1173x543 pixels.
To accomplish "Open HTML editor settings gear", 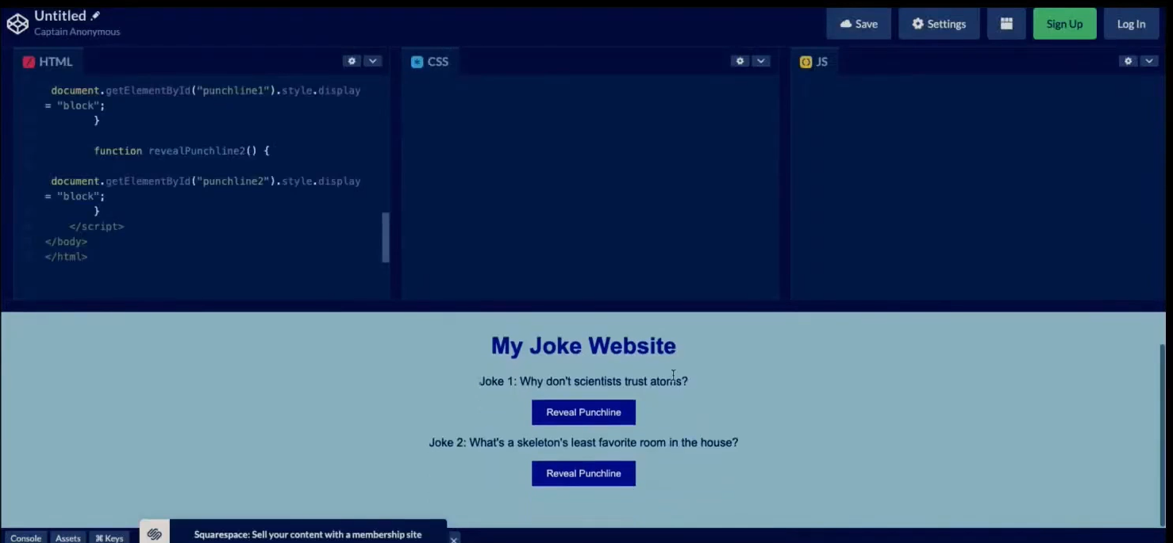I will 352,61.
